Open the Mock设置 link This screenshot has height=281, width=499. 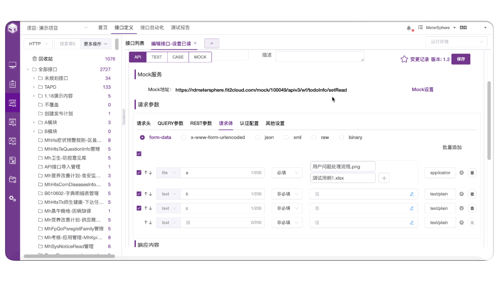[423, 90]
